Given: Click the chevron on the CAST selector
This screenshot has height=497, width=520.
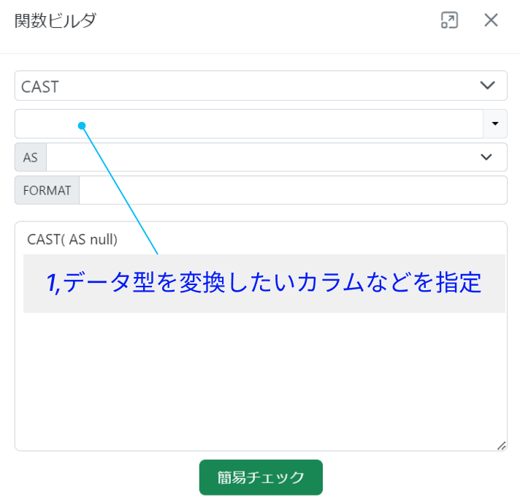Looking at the screenshot, I should click(487, 86).
